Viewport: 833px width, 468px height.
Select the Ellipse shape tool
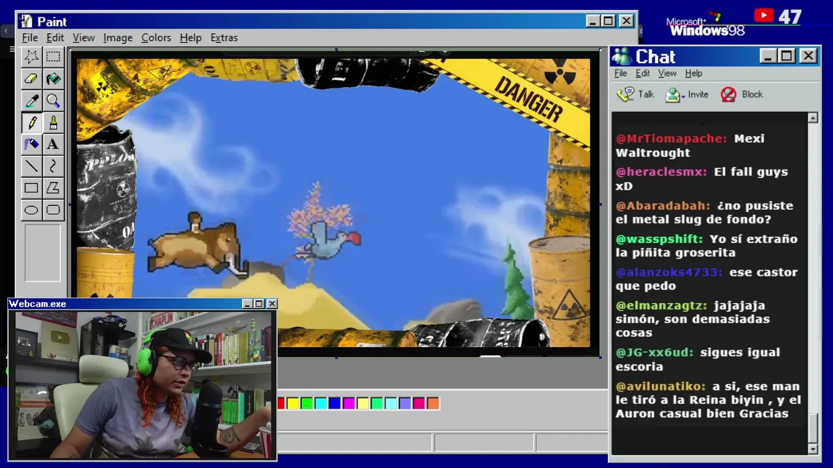[31, 210]
